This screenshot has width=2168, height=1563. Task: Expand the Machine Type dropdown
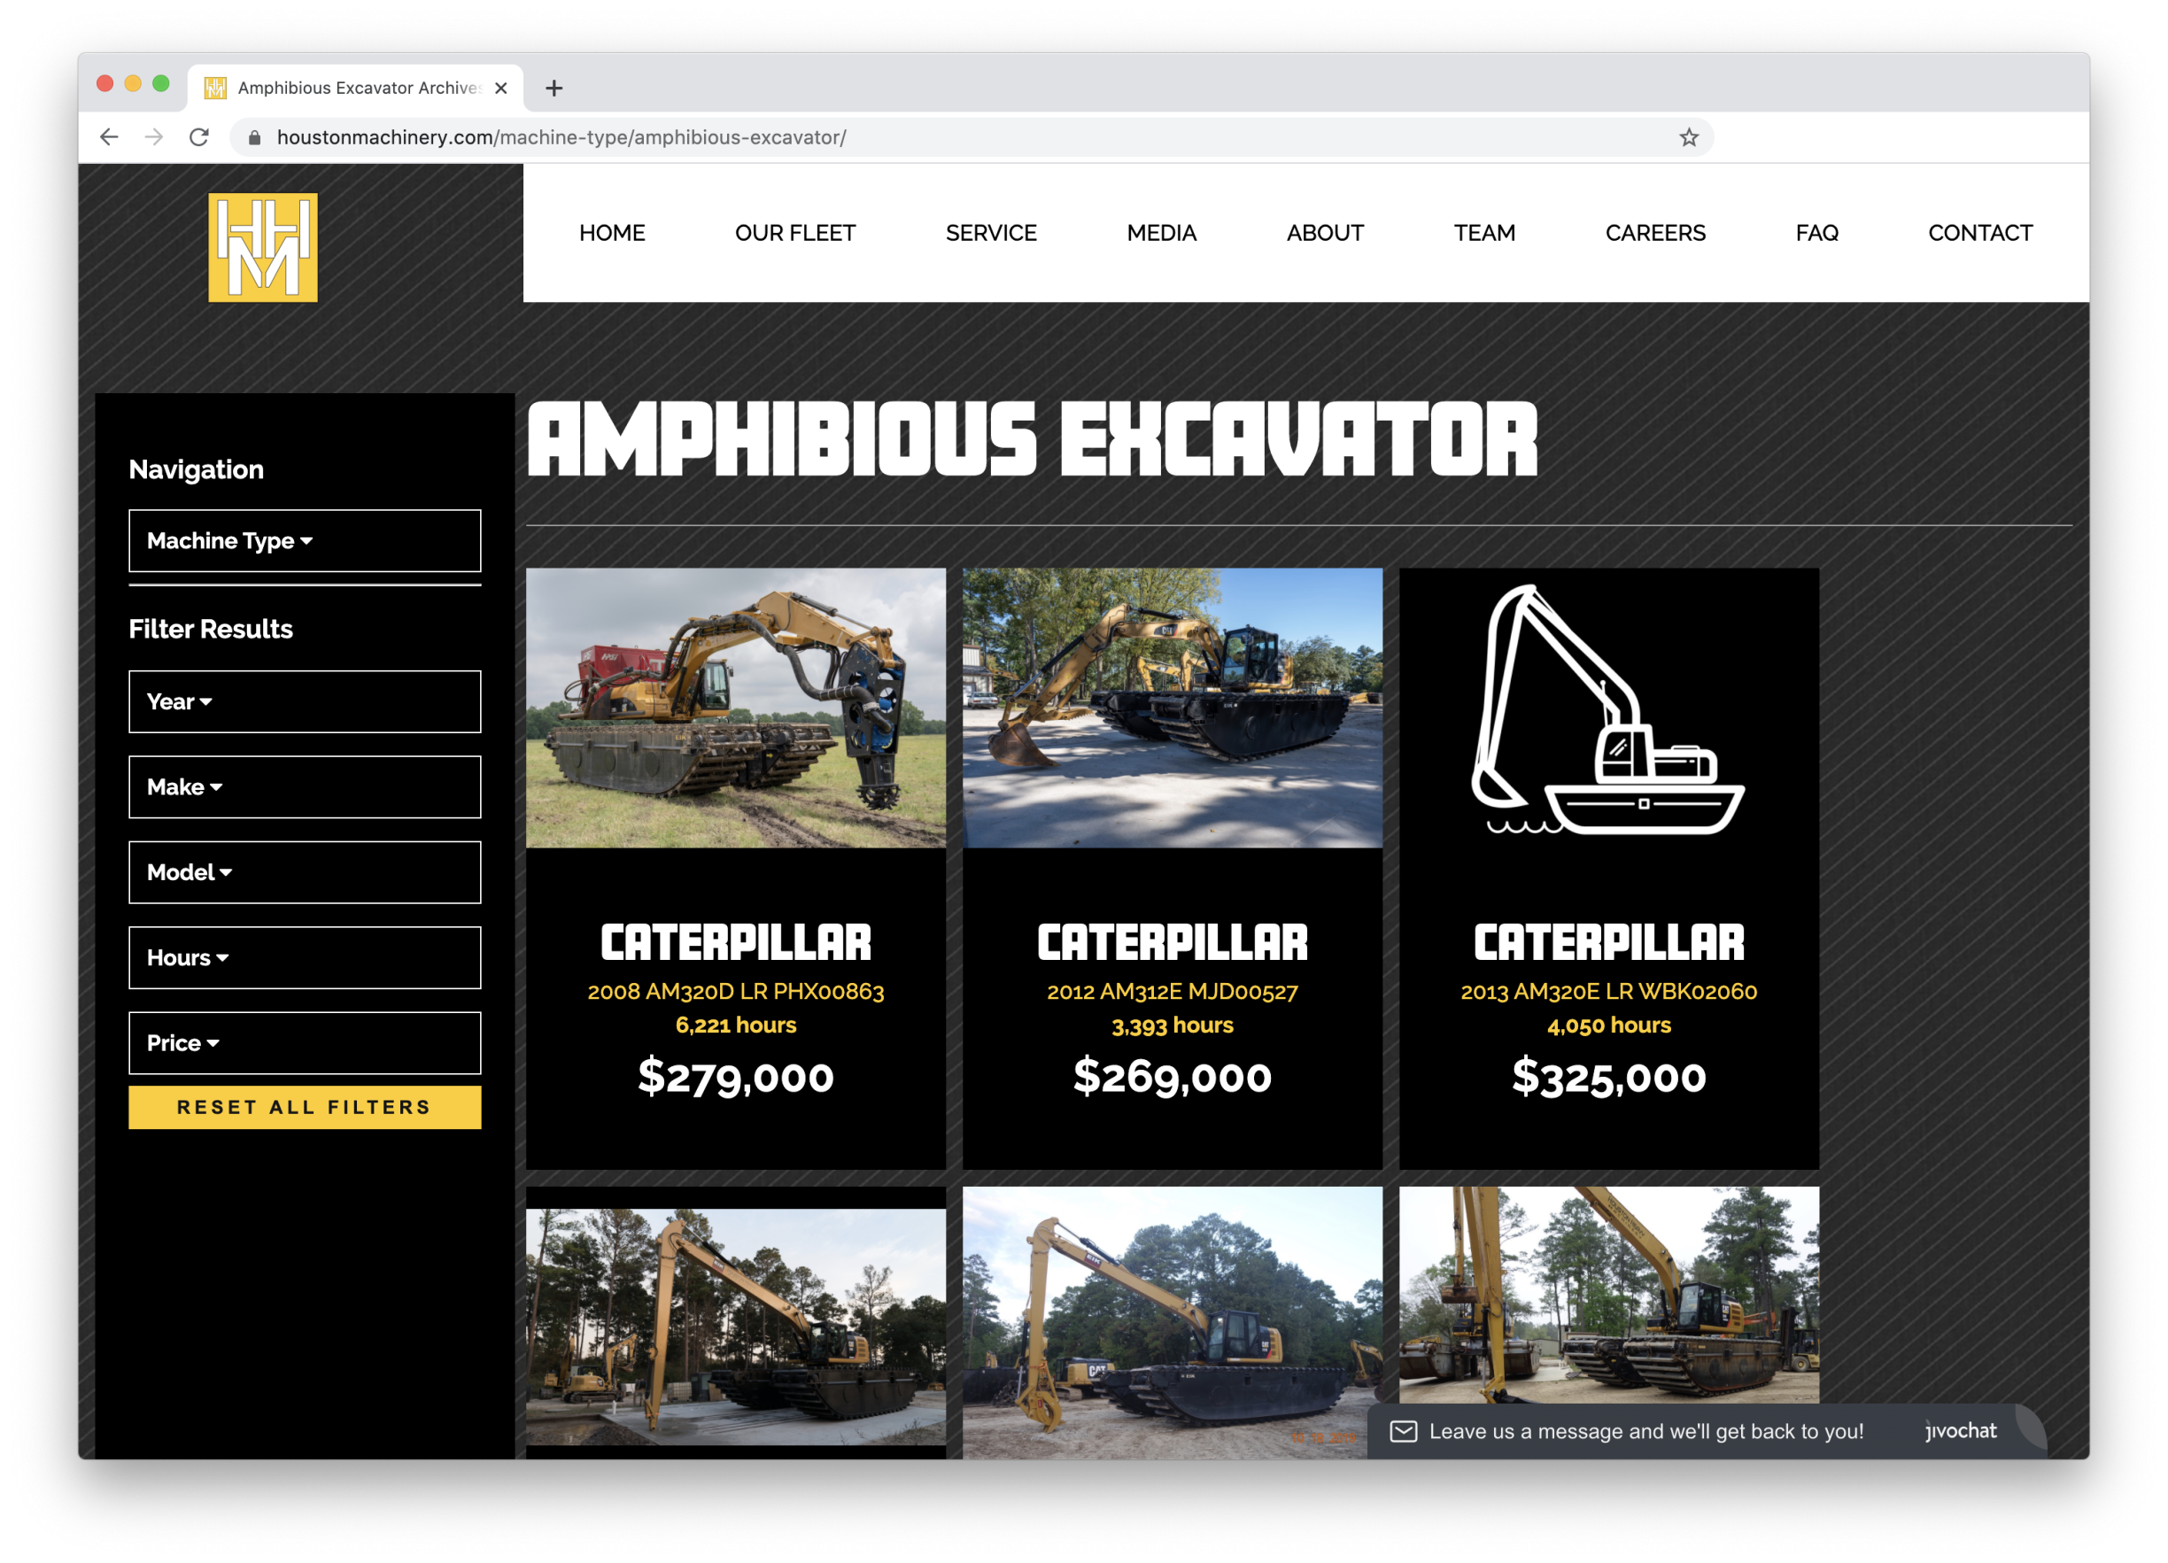coord(304,541)
